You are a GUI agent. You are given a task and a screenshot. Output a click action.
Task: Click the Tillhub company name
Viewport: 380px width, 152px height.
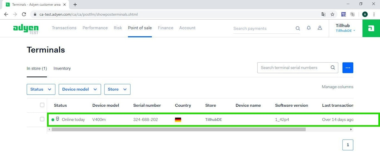(x=343, y=25)
